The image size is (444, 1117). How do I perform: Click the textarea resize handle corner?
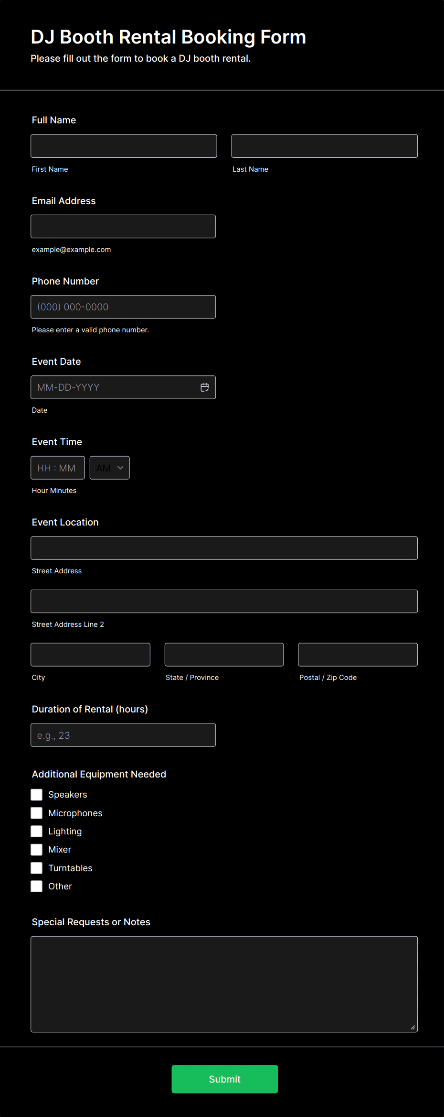pos(412,1027)
